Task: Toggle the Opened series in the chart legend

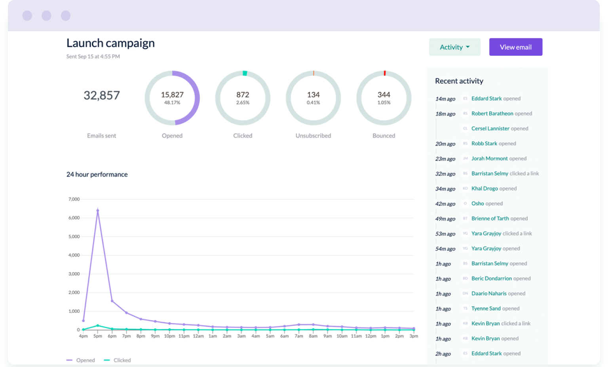Action: pyautogui.click(x=80, y=360)
